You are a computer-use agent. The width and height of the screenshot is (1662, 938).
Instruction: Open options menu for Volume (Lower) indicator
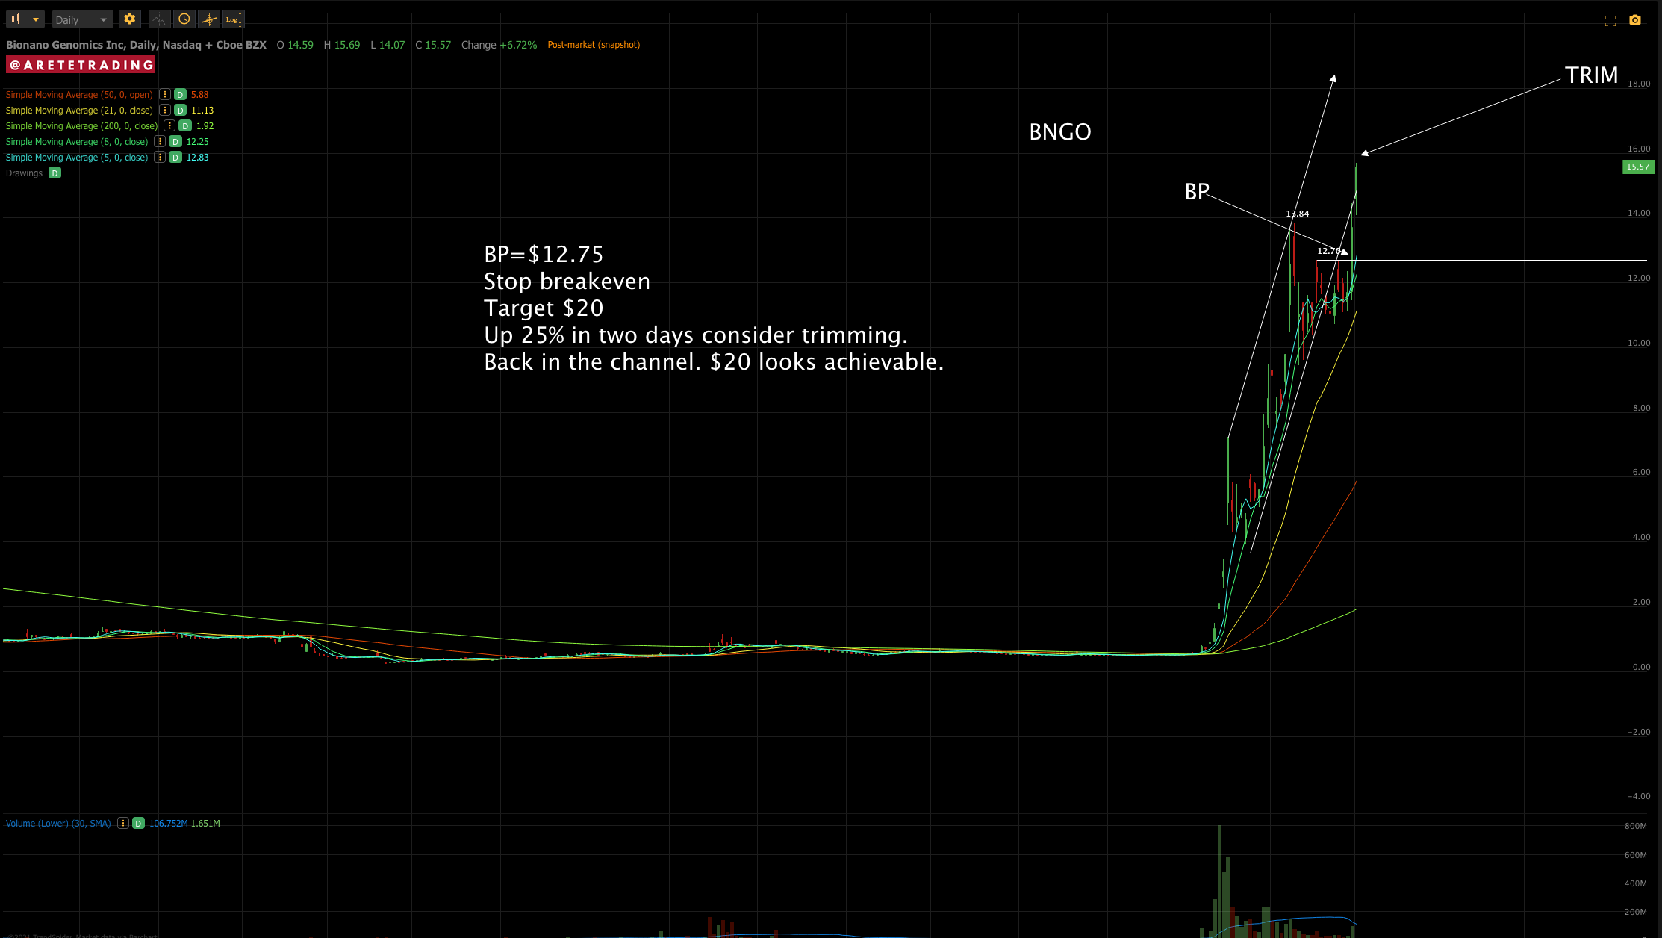123,824
